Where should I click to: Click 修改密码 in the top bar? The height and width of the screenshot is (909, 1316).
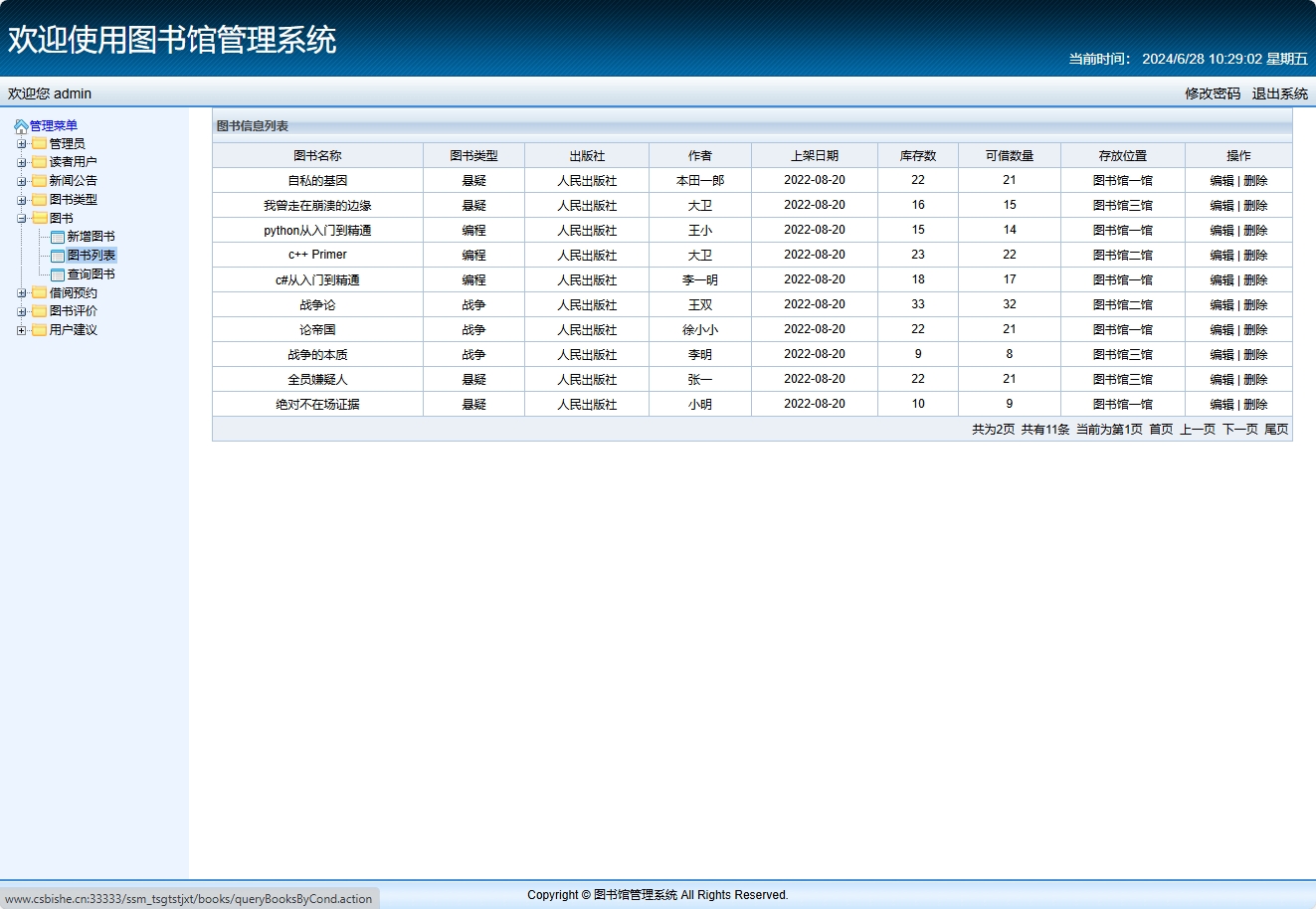[x=1212, y=93]
